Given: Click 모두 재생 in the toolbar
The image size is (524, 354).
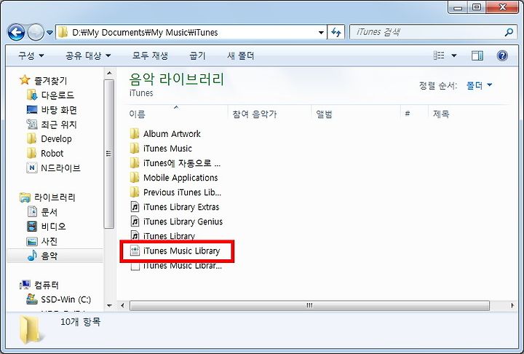Looking at the screenshot, I should coord(150,55).
